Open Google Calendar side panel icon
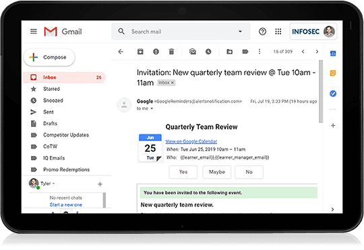This screenshot has width=364, height=250. coord(333,54)
